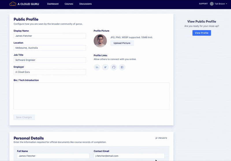Click the Private eye-slash icon
The image size is (231, 161).
[156, 138]
